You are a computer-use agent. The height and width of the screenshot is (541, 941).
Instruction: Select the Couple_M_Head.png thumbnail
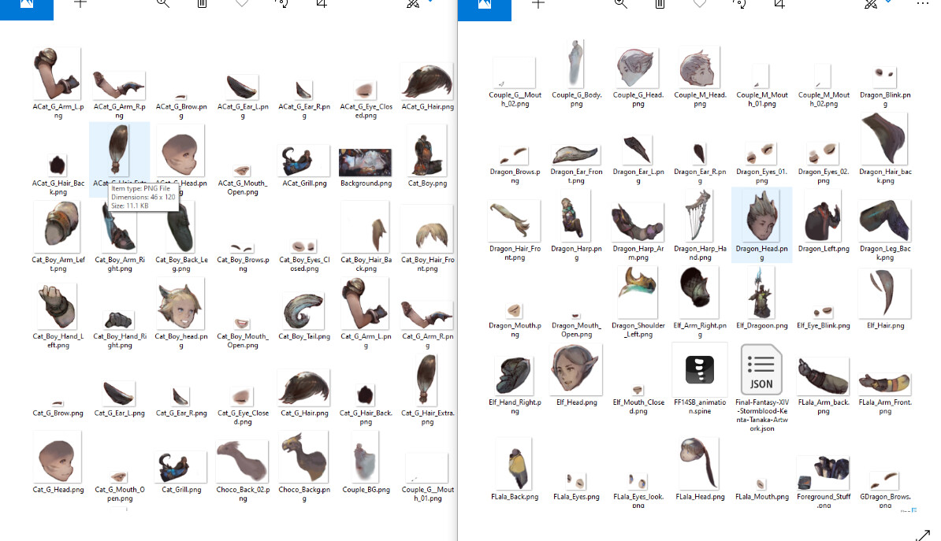point(700,67)
